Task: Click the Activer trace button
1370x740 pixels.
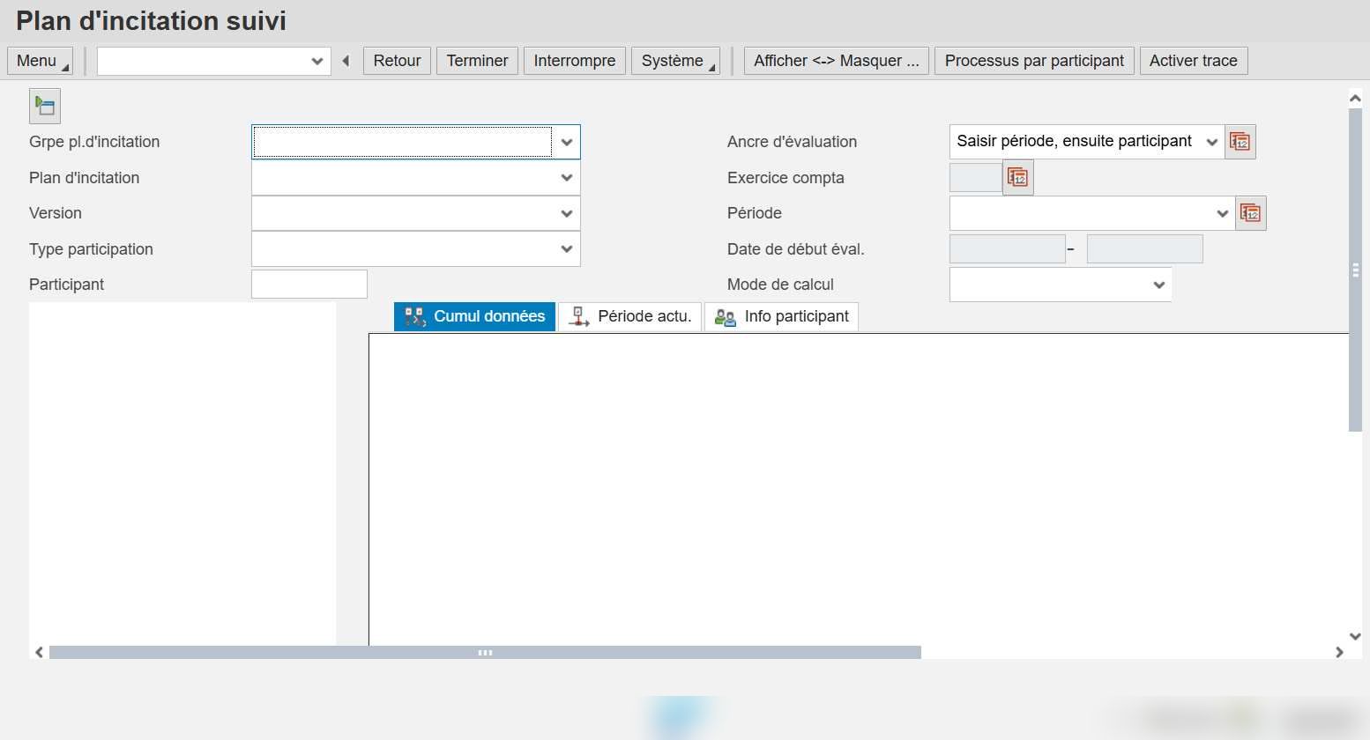Action: pos(1194,61)
